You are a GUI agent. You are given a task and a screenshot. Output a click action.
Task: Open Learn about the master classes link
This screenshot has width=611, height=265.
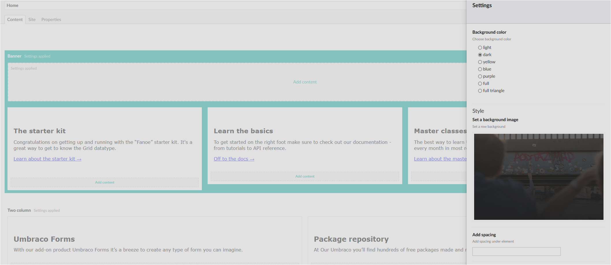coord(440,159)
